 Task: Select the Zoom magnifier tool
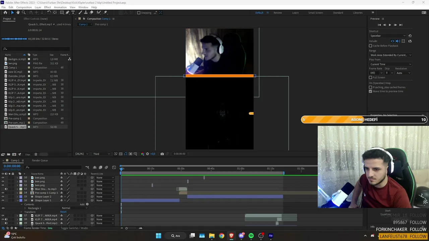tap(23, 12)
